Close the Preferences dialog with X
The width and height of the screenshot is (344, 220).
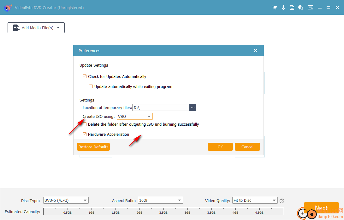[x=256, y=51]
